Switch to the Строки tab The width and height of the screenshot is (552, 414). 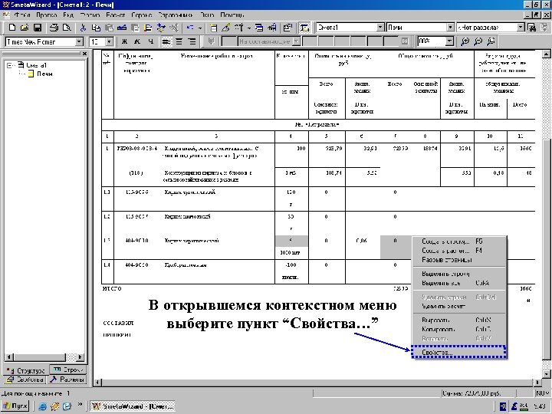coord(68,370)
